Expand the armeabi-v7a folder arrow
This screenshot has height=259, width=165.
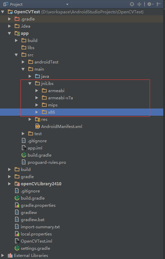coord(37,98)
